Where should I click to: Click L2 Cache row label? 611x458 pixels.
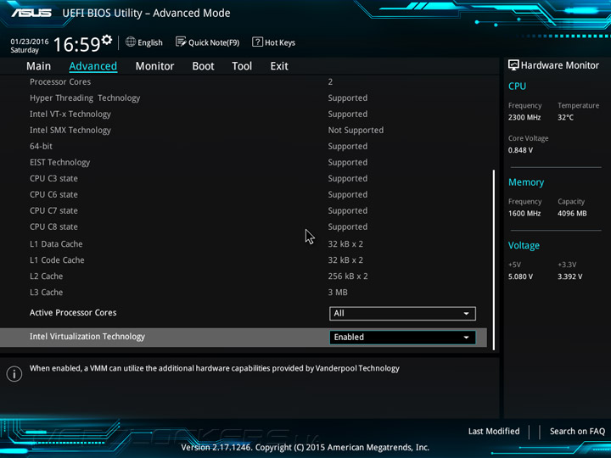click(47, 276)
